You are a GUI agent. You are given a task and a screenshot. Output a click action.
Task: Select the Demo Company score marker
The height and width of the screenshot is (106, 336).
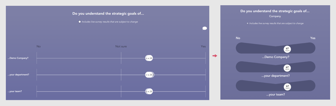149,58
